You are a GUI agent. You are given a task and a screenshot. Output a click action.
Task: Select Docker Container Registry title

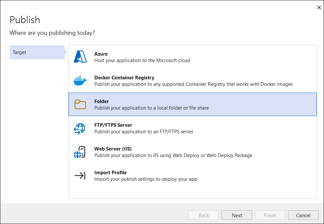124,78
